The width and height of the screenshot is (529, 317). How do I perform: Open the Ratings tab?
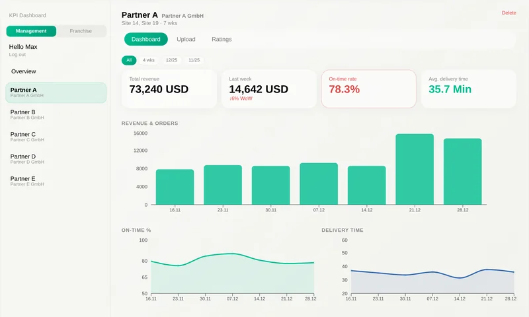222,39
